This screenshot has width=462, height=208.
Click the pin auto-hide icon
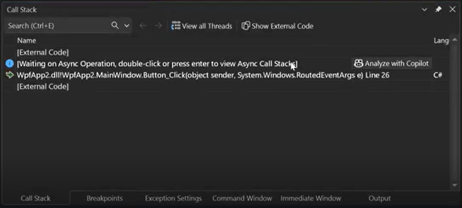click(438, 10)
